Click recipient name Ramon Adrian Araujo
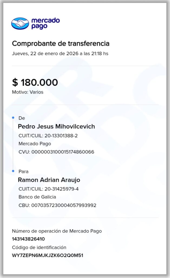This screenshot has height=278, width=170. pyautogui.click(x=49, y=180)
